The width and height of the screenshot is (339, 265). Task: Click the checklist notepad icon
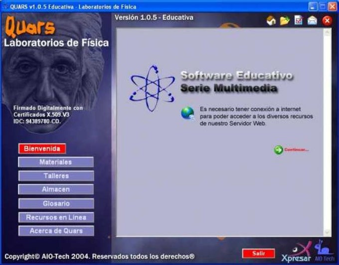298,20
